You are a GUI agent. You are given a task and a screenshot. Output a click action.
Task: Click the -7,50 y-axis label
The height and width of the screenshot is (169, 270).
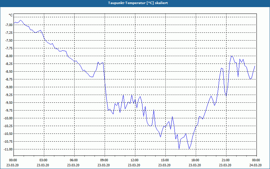[x=9, y=40]
